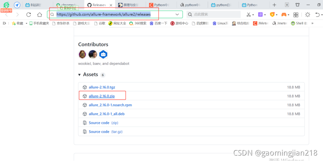The height and width of the screenshot is (161, 323).
Task: Collapse the Assets section triangle
Action: pos(79,75)
